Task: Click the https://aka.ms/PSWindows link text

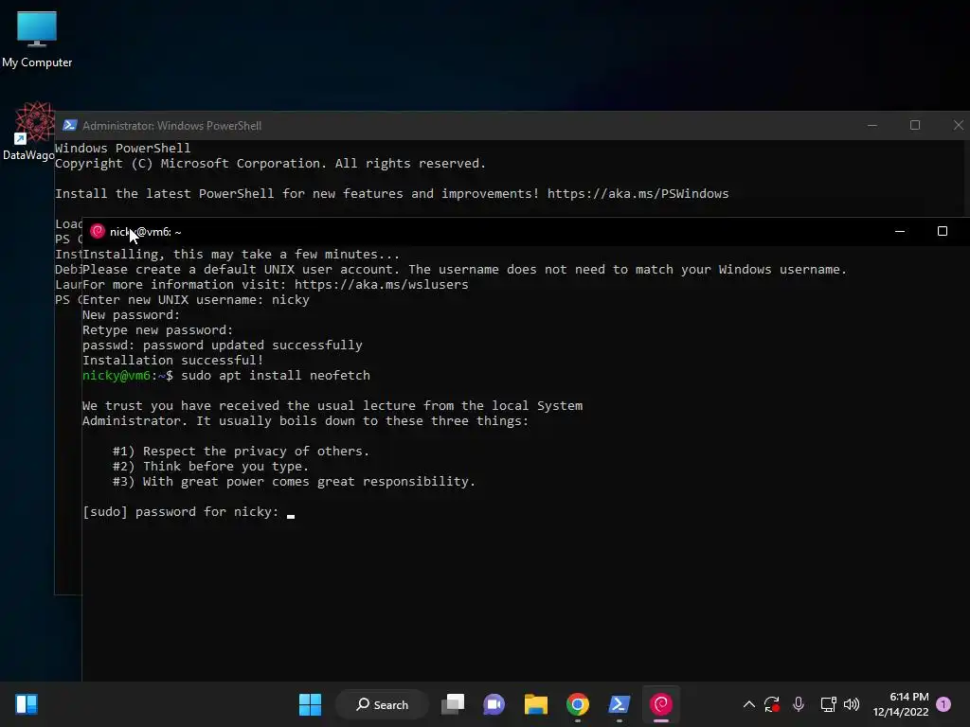Action: (638, 193)
